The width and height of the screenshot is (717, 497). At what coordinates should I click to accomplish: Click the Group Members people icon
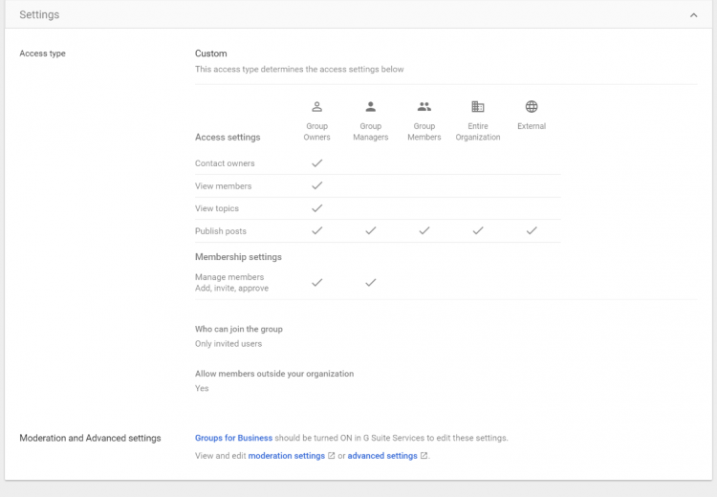[x=424, y=107]
